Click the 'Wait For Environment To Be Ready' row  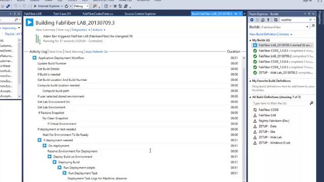65,135
